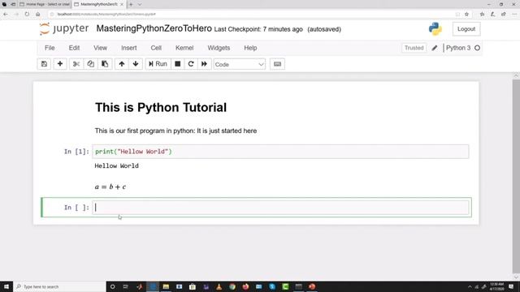The height and width of the screenshot is (292, 520).
Task: Restart the kernel using the circular arrow
Action: [x=191, y=64]
